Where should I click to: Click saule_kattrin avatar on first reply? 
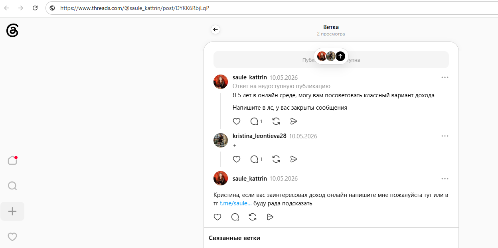pyautogui.click(x=221, y=82)
